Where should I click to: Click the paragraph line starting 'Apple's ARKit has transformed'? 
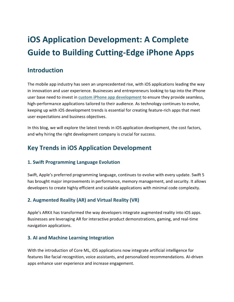[x=116, y=212]
